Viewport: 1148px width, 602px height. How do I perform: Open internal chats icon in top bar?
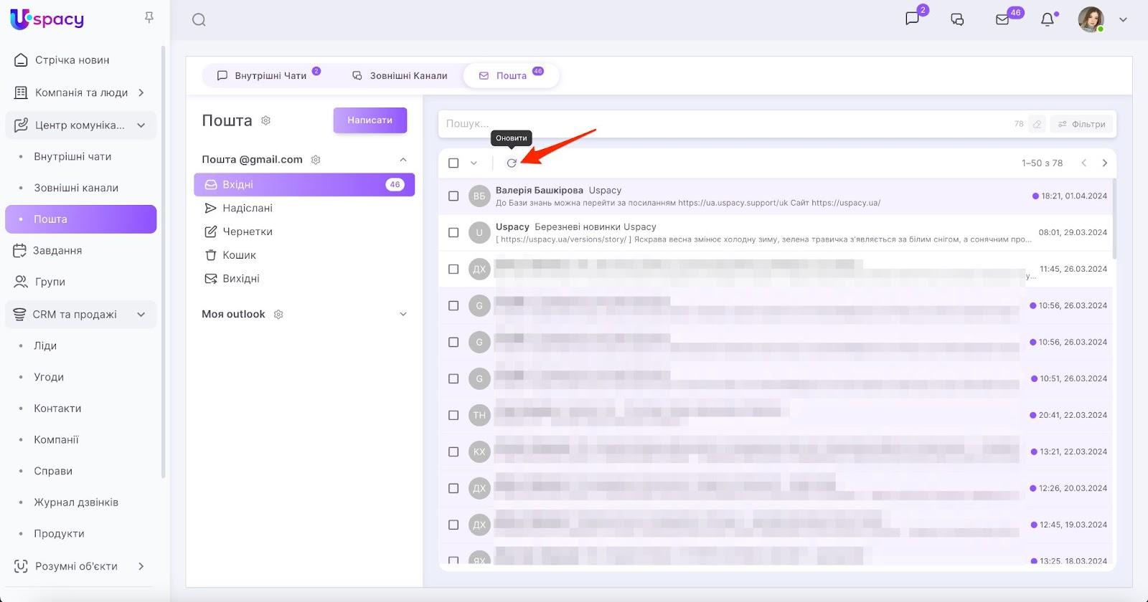[913, 19]
